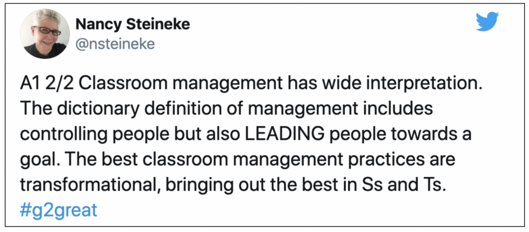Click the display name Nancy Steineke
Screen dimensions: 529x232
pos(133,24)
